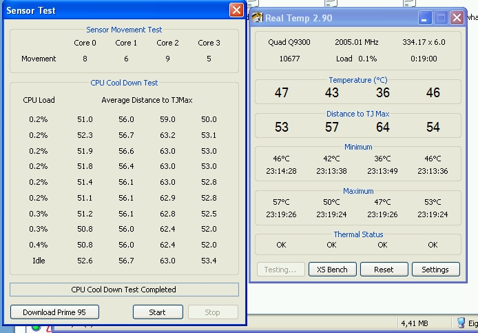Click the maximum temperature 47°C

pos(382,202)
